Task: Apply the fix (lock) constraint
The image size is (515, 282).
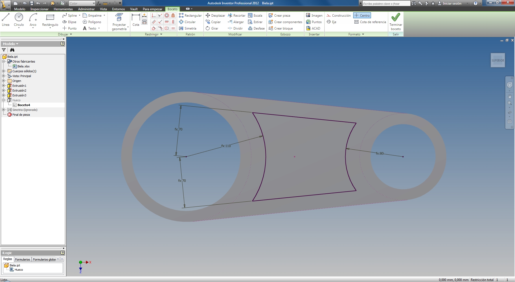Action: point(173,16)
